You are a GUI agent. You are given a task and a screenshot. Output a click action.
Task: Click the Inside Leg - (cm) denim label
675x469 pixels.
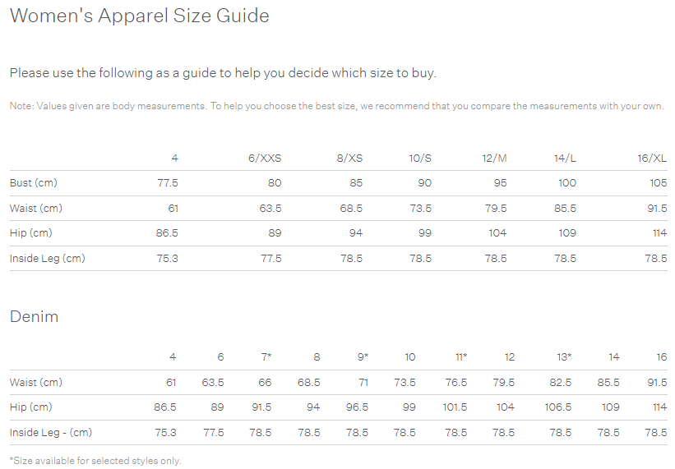(x=51, y=433)
